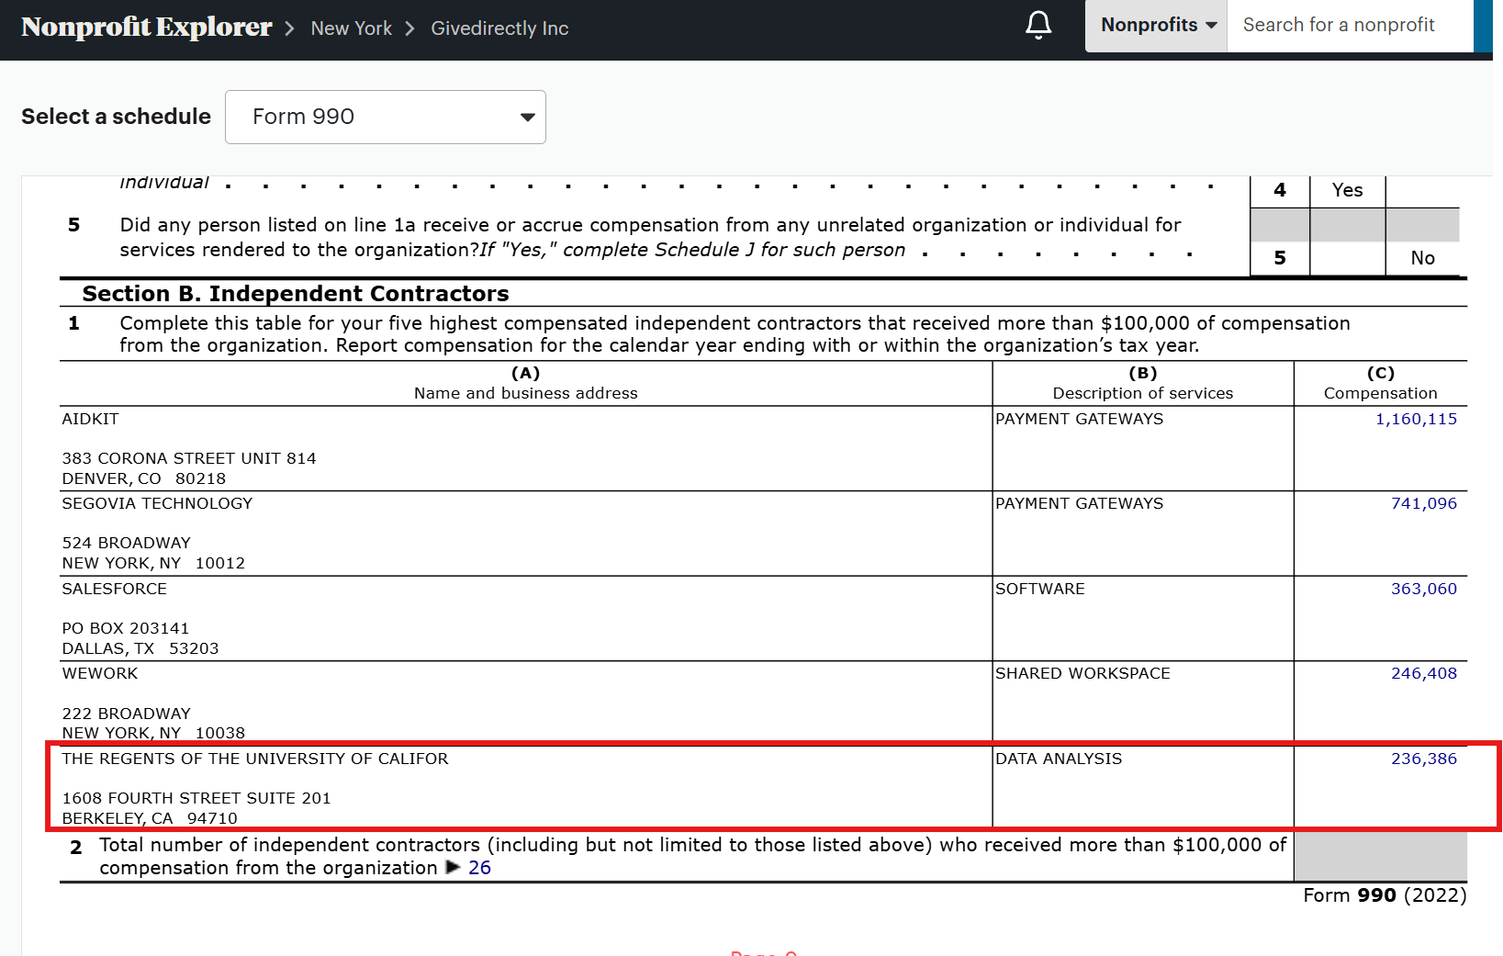Click the SOFTWARE service description

pyautogui.click(x=1040, y=589)
